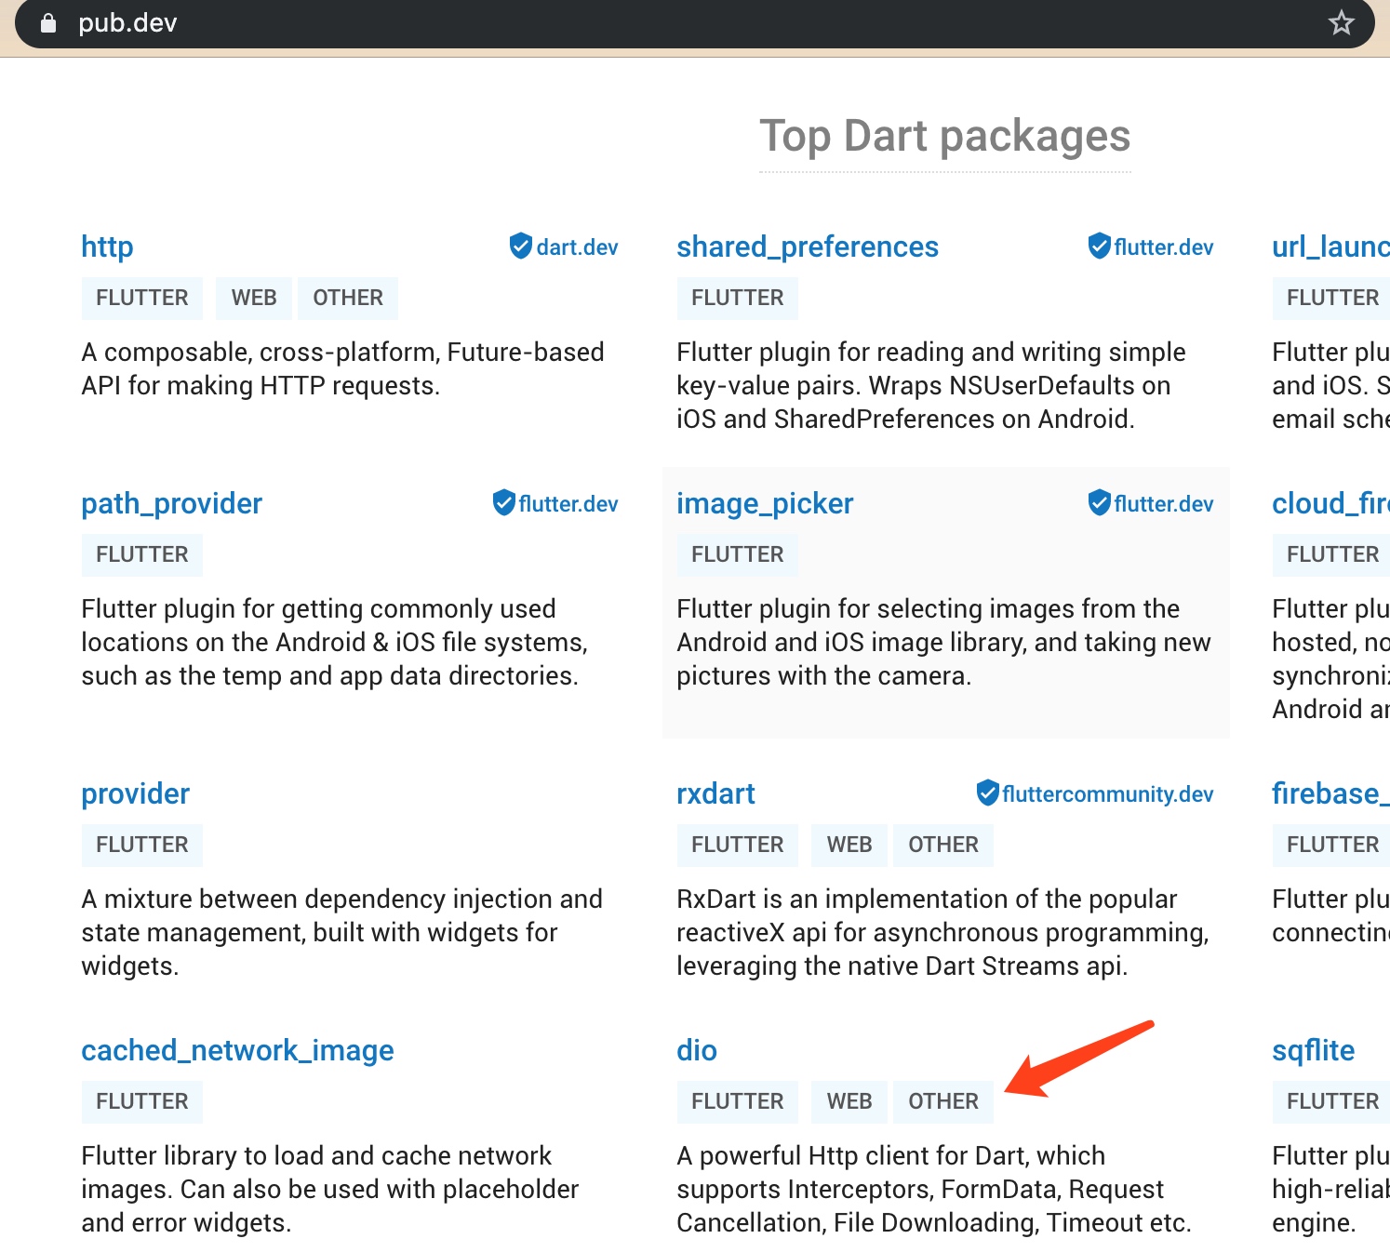Screen dimensions: 1390x1252
Task: Click the FLUTTER tag under rxdart
Action: tap(737, 845)
